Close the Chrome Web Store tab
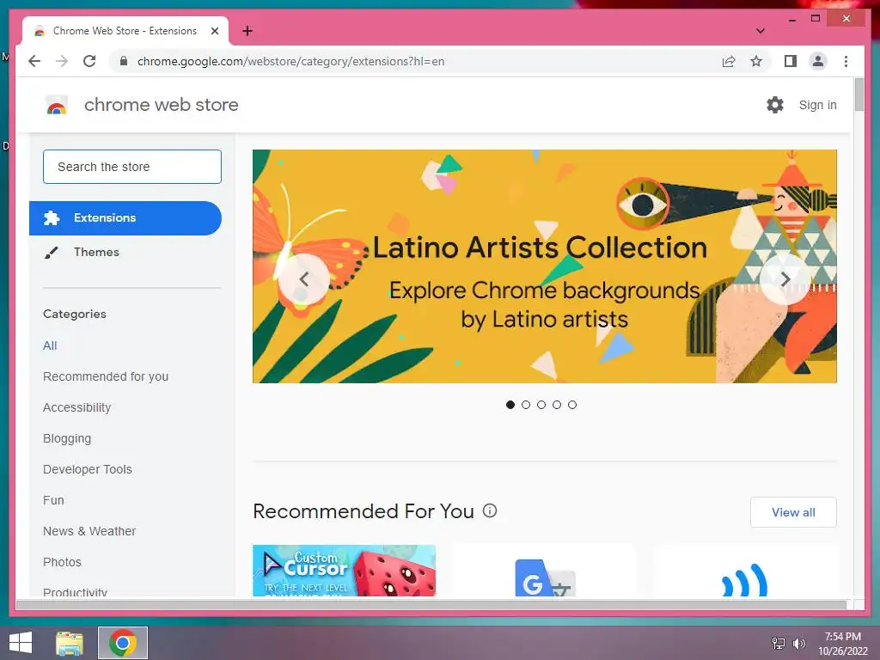Viewport: 880px width, 660px height. (214, 31)
